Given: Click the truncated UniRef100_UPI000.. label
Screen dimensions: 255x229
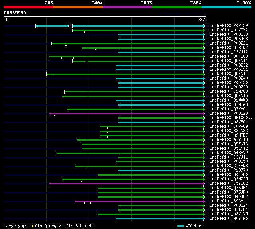Looking at the screenshot, I should [231, 118].
